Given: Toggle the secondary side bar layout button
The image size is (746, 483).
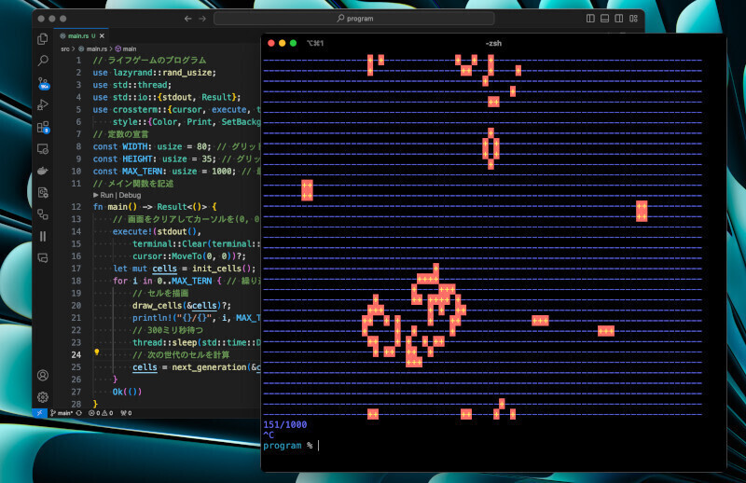Looking at the screenshot, I should click(618, 19).
